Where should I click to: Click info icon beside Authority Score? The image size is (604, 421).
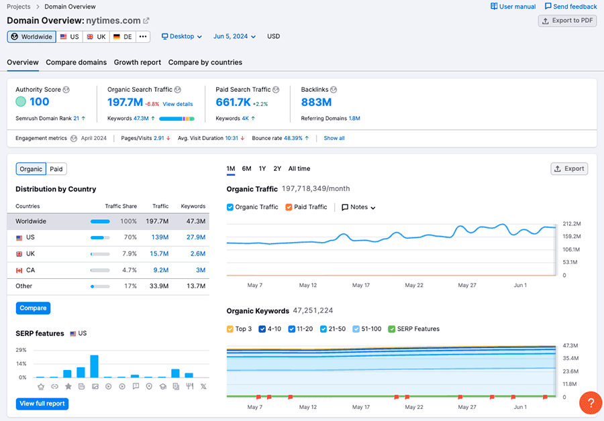click(x=66, y=90)
